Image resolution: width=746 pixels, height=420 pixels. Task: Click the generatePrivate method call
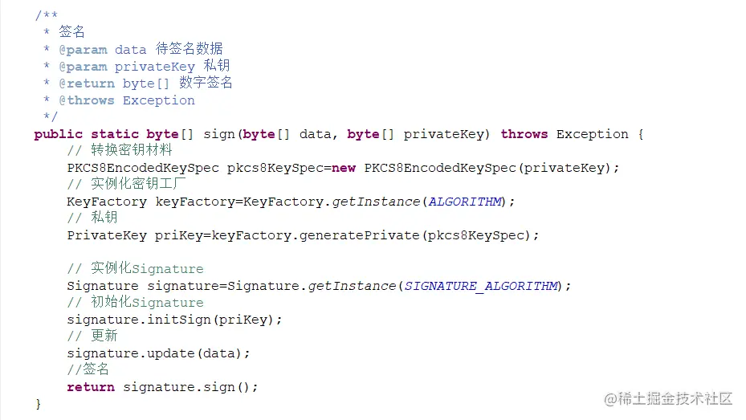(x=359, y=235)
